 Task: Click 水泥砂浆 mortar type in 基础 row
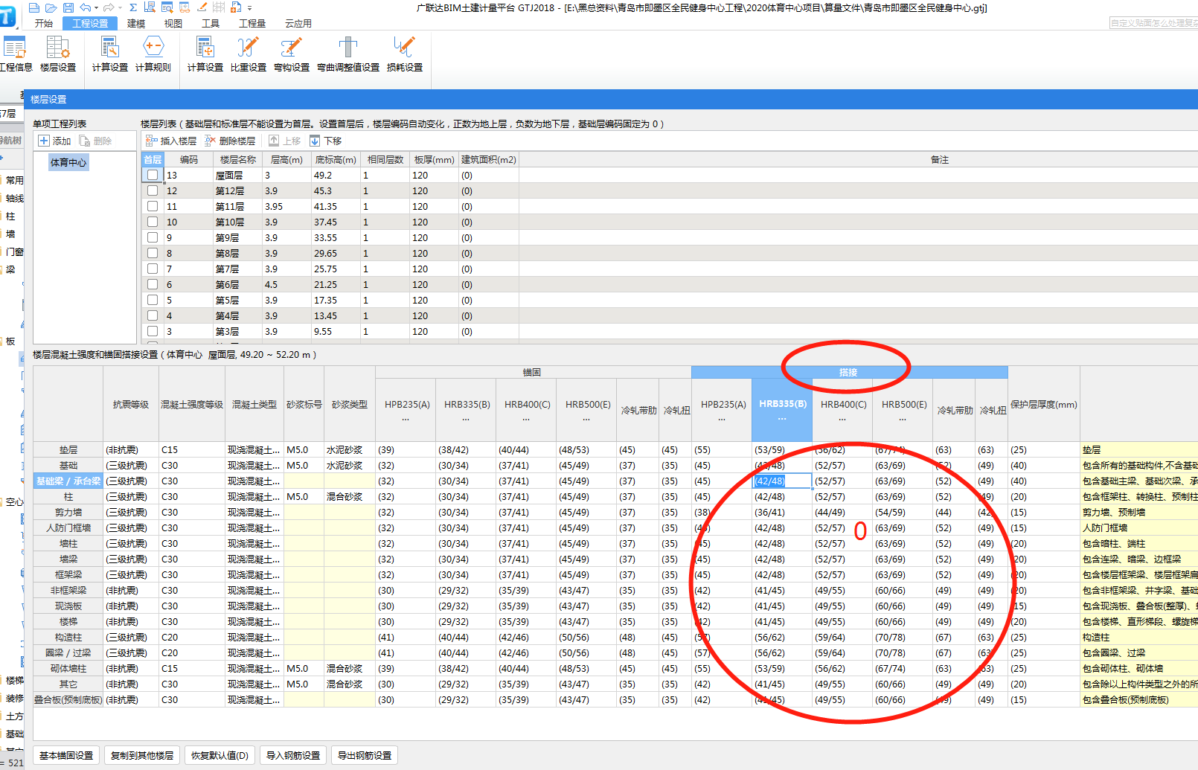click(350, 466)
